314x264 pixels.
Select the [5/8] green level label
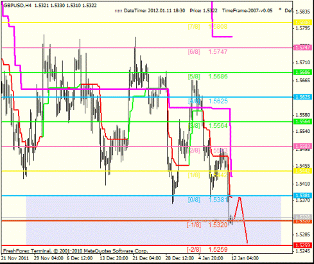[x=194, y=76]
